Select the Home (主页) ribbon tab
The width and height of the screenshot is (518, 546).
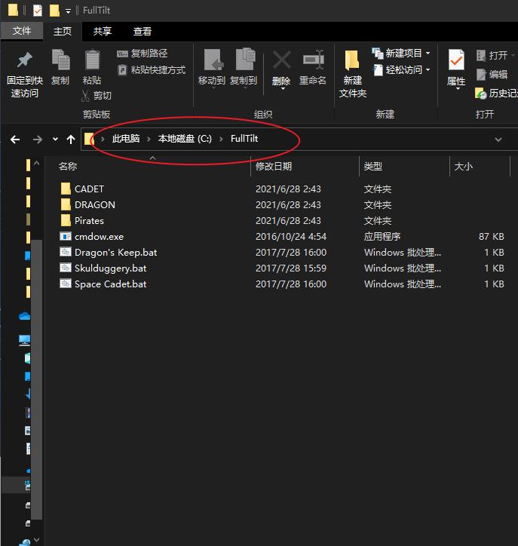(63, 31)
